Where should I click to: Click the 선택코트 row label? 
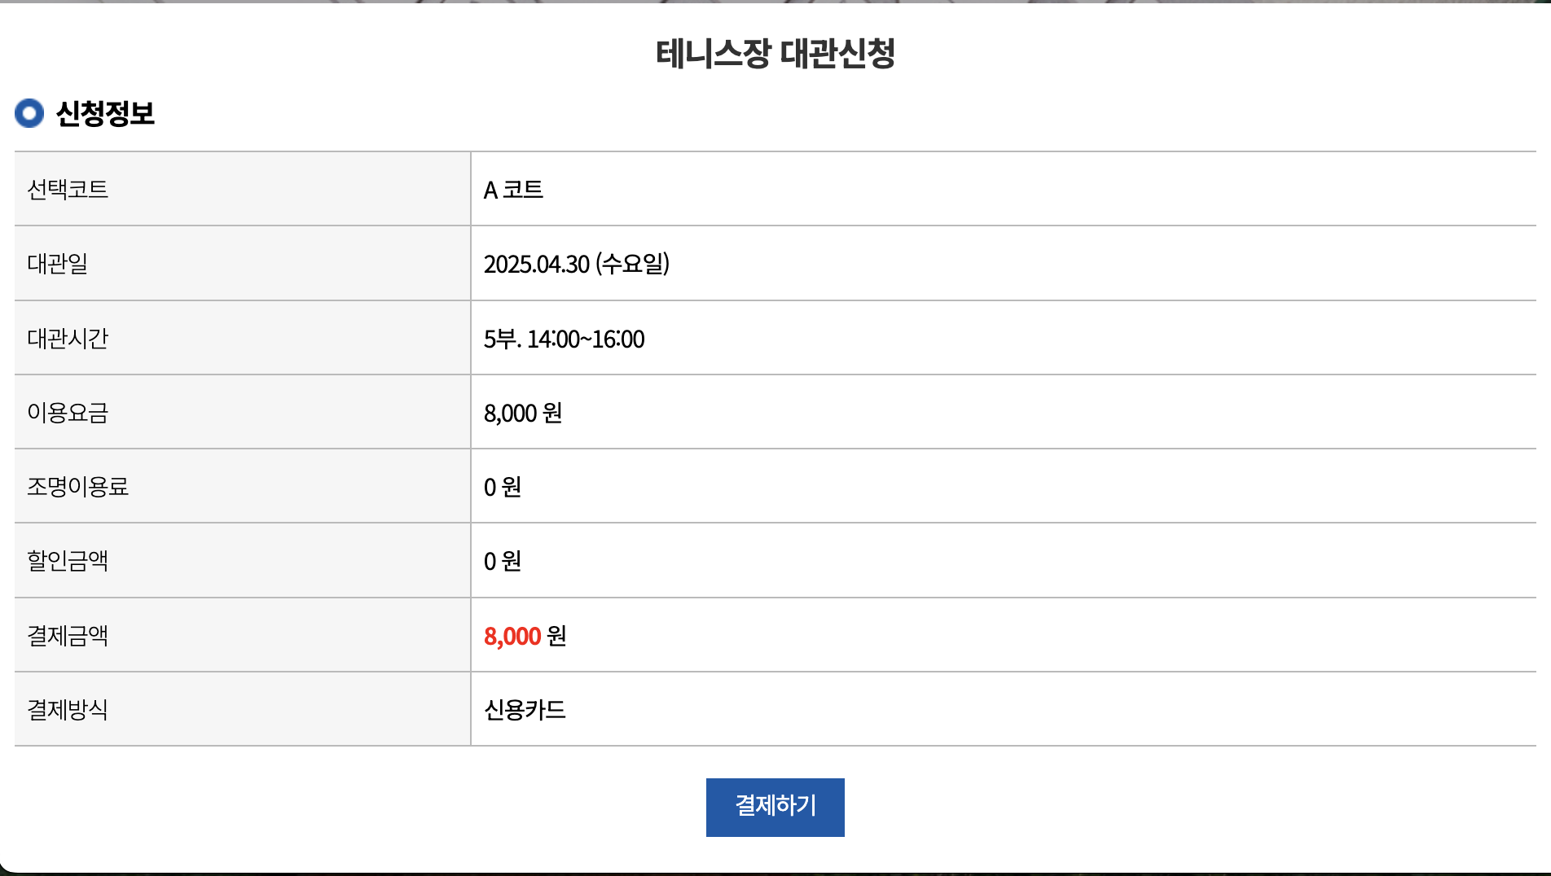pyautogui.click(x=68, y=190)
